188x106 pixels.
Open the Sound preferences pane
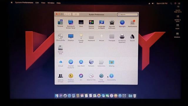[x=132, y=38]
